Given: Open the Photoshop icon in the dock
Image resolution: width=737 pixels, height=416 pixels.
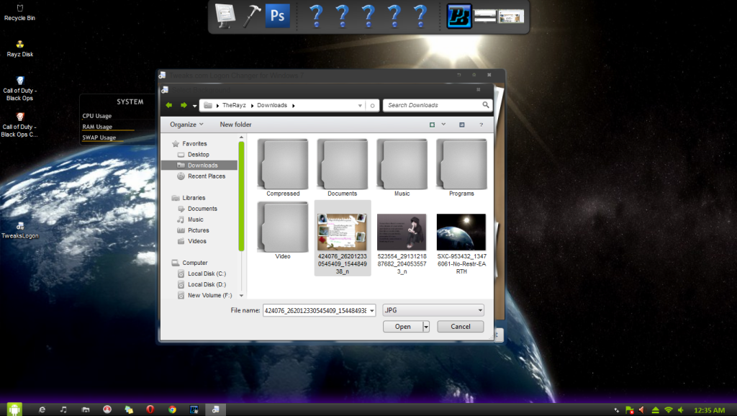Looking at the screenshot, I should coord(276,15).
